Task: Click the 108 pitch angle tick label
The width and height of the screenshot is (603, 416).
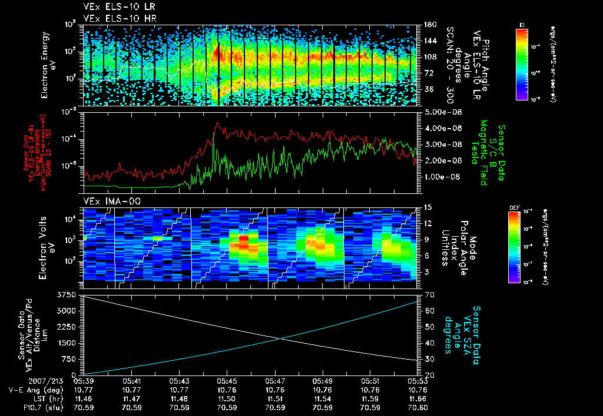Action: [429, 57]
